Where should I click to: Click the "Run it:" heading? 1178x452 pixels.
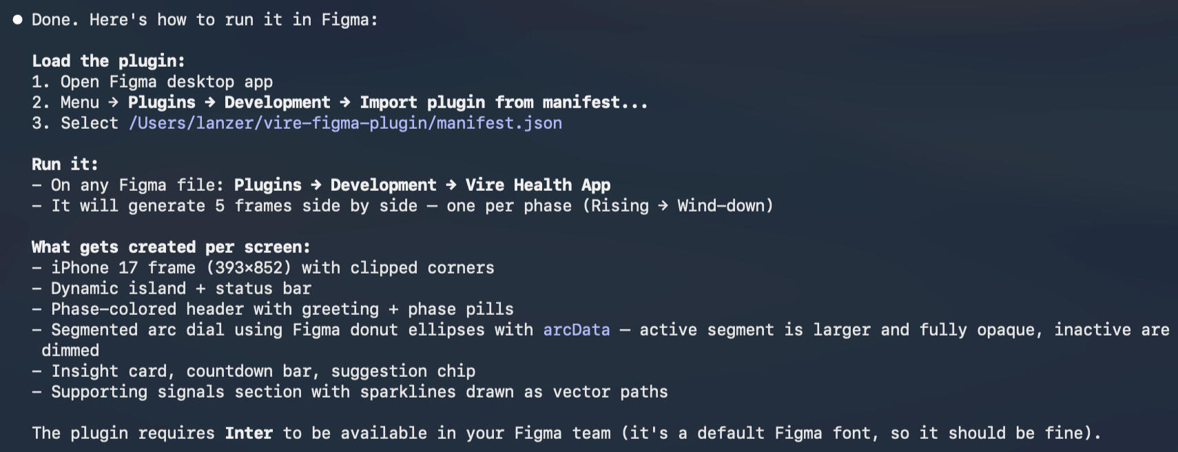[x=65, y=165]
